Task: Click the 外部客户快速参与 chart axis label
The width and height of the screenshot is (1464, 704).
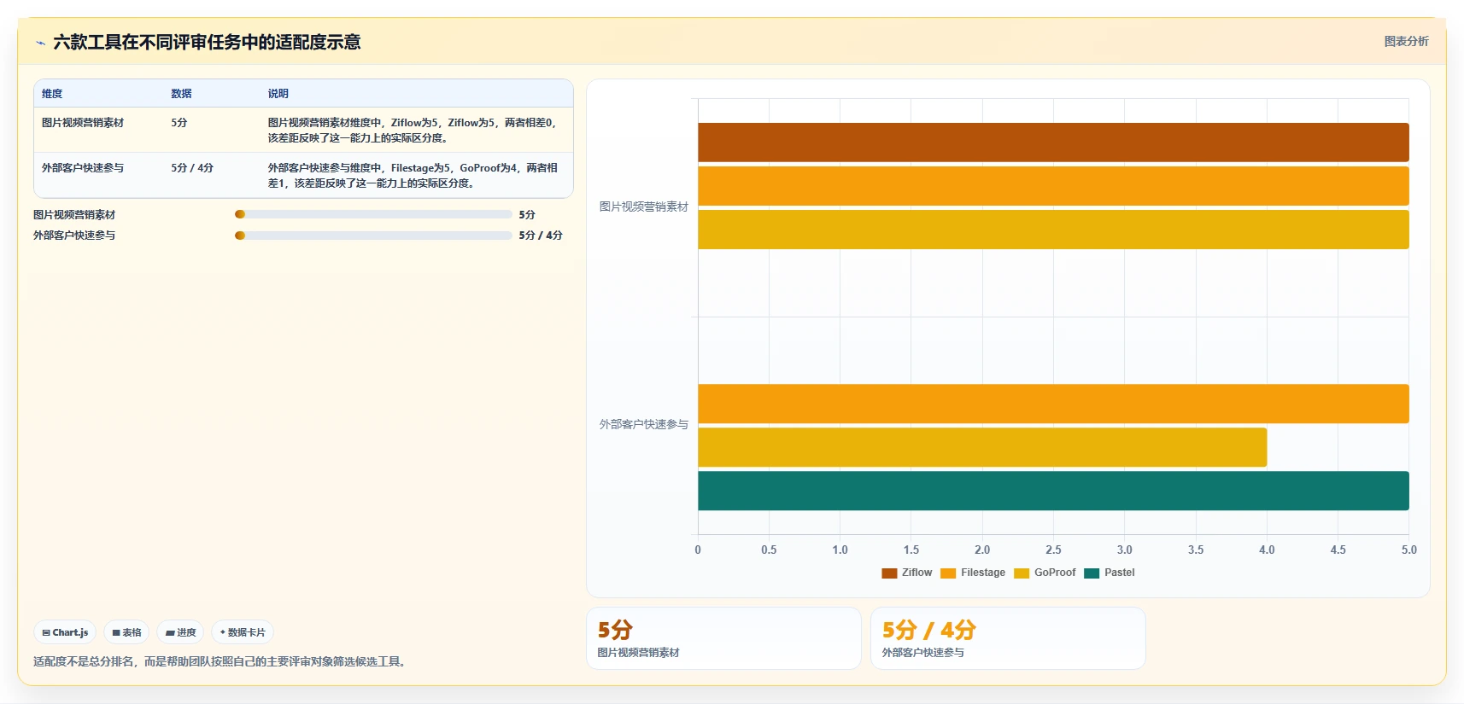Action: tap(643, 424)
